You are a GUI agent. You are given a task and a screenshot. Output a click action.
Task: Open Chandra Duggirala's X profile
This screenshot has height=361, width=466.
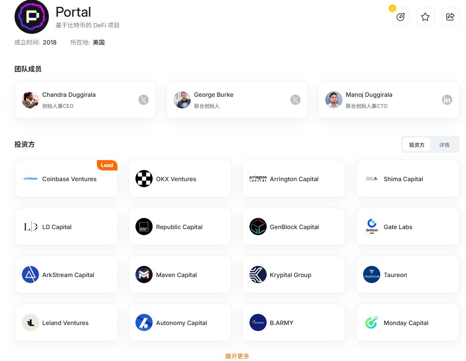coord(144,99)
